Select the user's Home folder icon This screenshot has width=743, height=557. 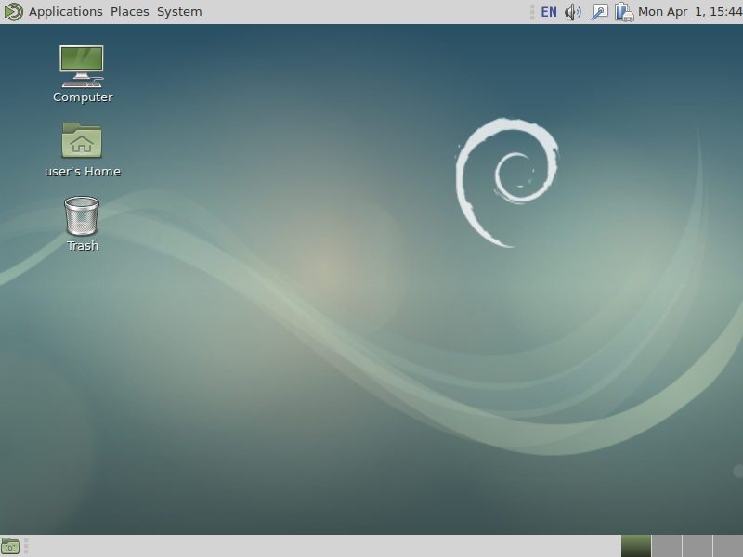(82, 141)
